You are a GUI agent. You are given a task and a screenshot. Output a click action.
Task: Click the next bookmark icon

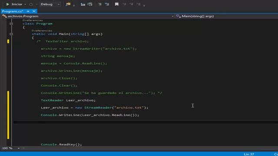131,4
